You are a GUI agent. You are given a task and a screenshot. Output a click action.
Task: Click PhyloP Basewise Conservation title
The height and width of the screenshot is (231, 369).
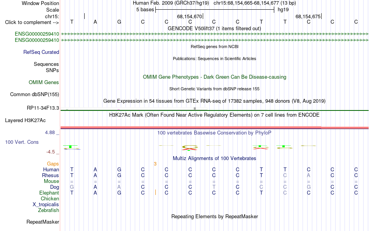(214, 133)
